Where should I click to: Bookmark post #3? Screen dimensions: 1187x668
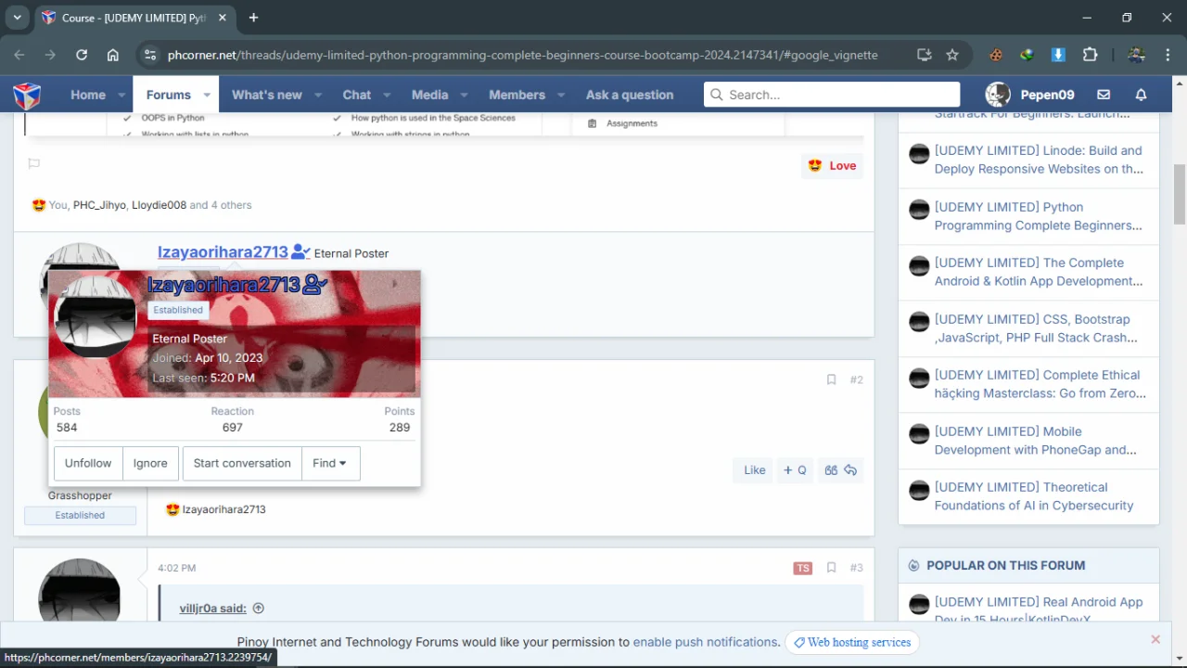tap(831, 568)
